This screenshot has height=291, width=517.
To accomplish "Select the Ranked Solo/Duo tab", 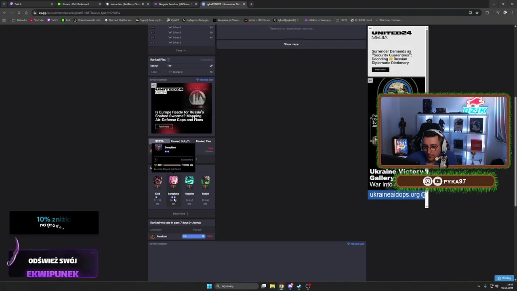I will tap(181, 141).
